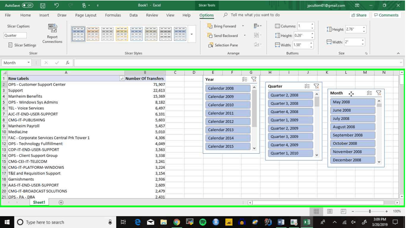
Task: Increase slicer Size Width with stepper
Action: 363,40
